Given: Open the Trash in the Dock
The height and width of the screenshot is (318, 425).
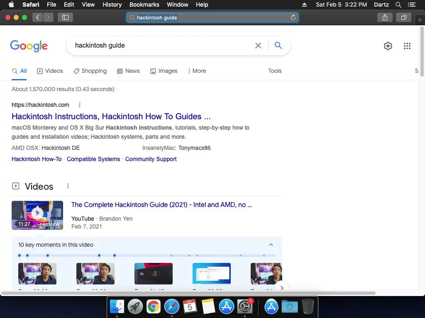Looking at the screenshot, I should (308, 307).
